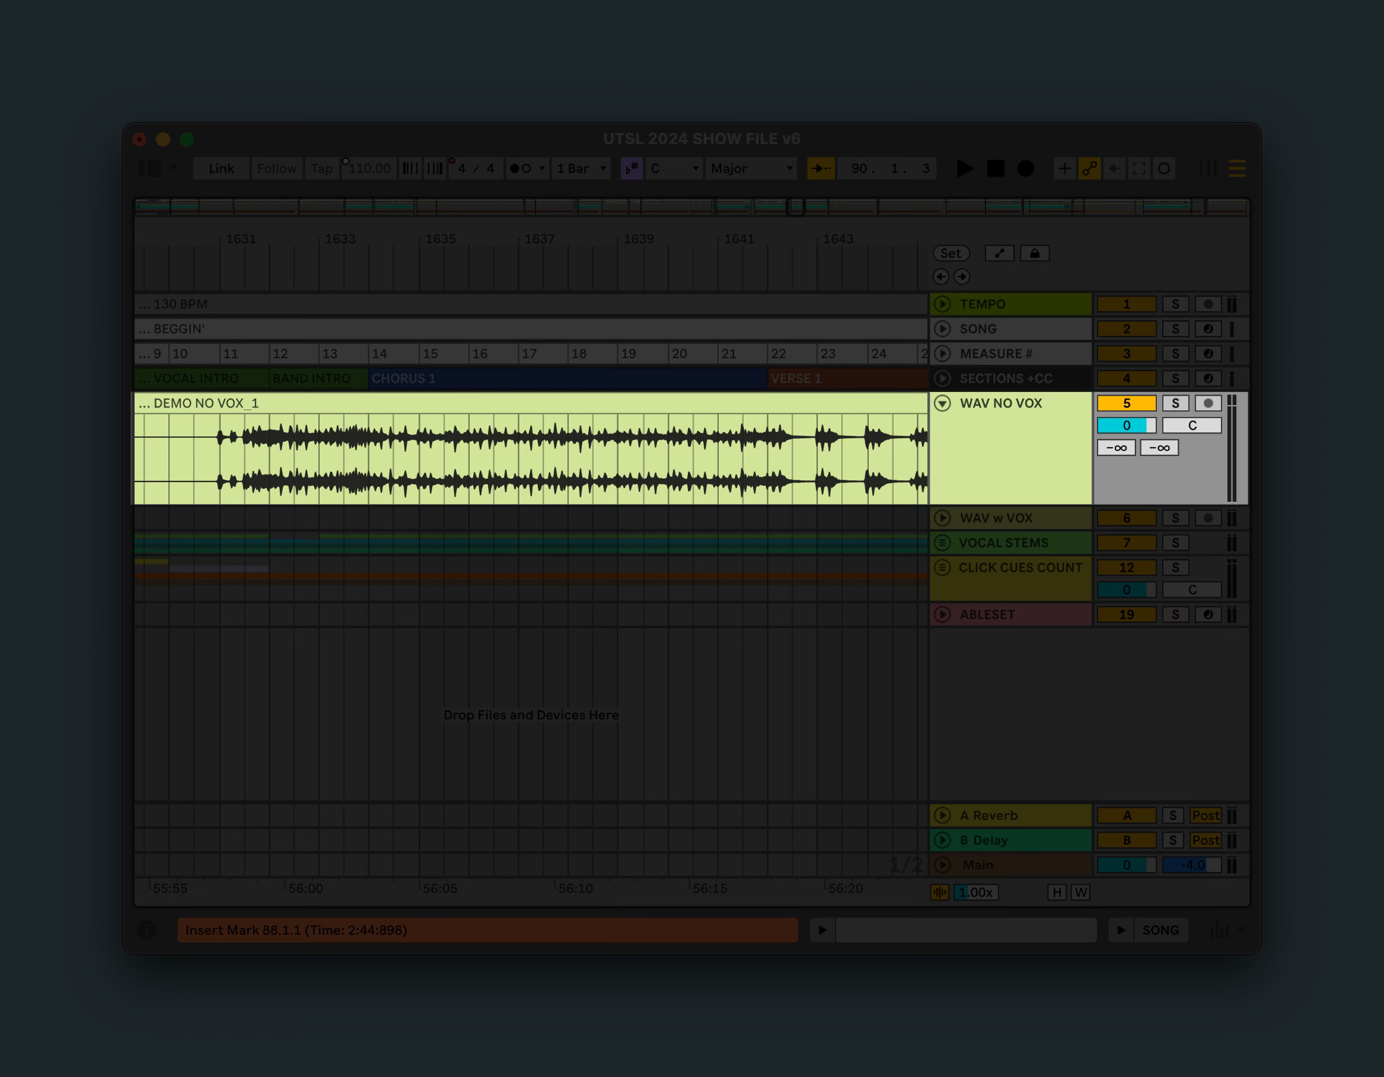Click the Main track play icon
The image size is (1384, 1077).
coord(942,865)
